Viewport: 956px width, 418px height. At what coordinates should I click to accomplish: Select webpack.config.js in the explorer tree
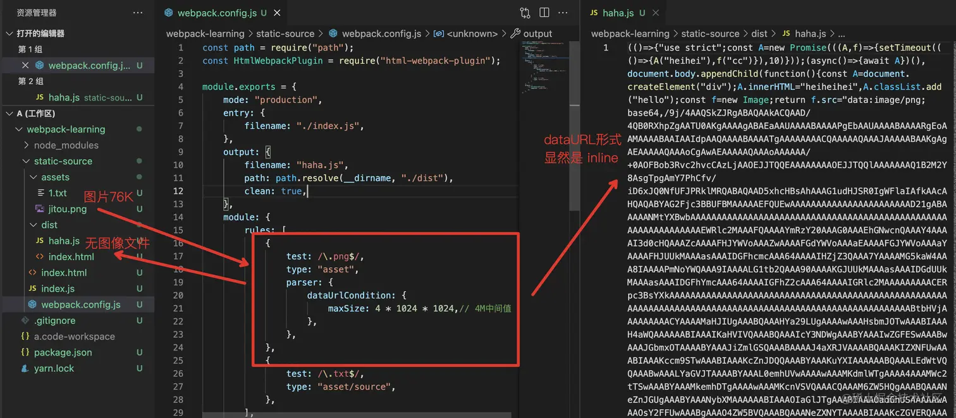(x=81, y=304)
